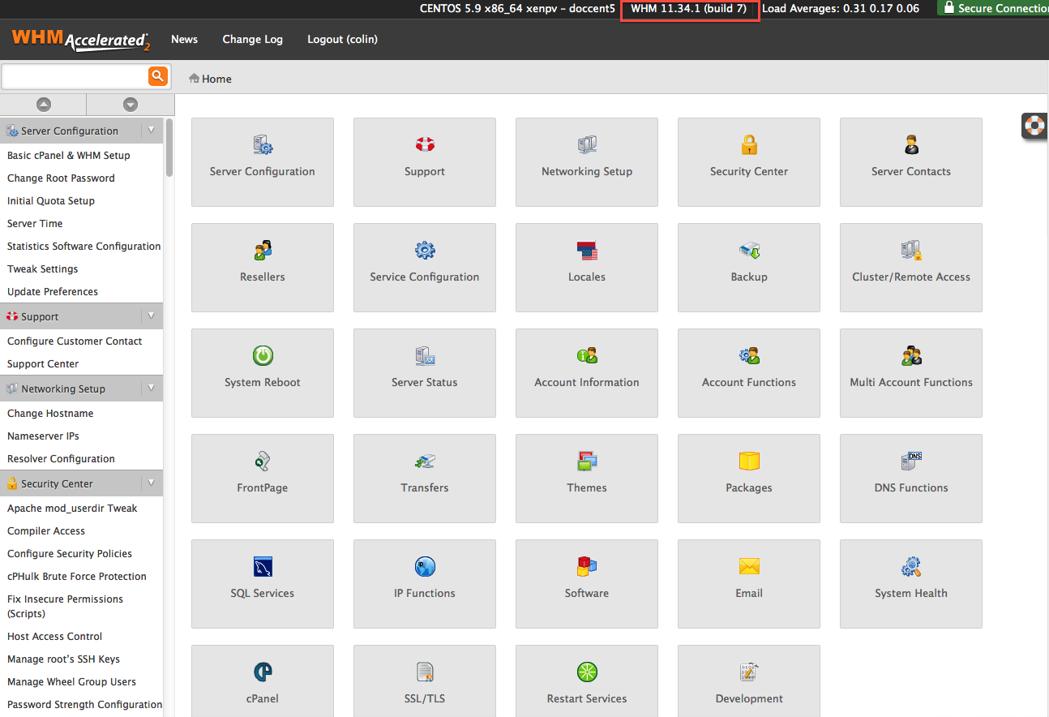1049x717 pixels.
Task: Open the Email envelope tile
Action: point(749,584)
